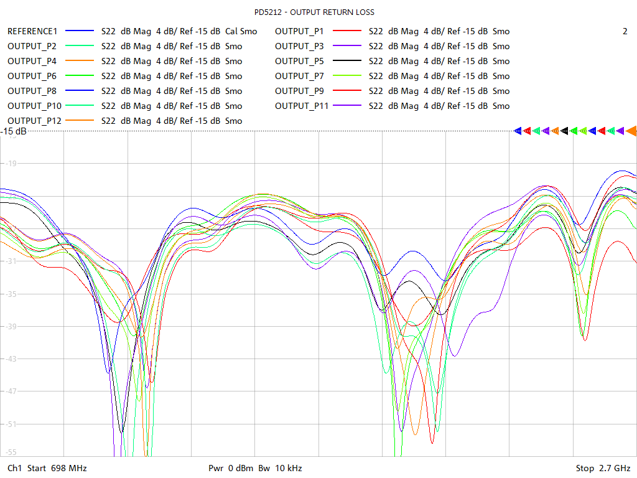Click the -47 y-axis scale label
Image resolution: width=637 pixels, height=478 pixels.
point(11,391)
